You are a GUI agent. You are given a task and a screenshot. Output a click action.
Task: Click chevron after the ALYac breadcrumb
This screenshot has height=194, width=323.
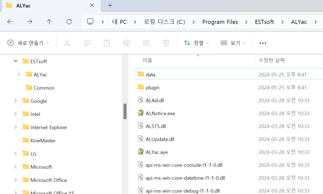(x=316, y=22)
